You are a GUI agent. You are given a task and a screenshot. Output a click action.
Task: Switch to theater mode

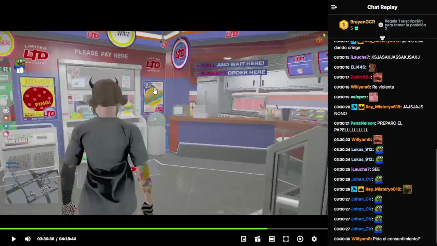272,239
